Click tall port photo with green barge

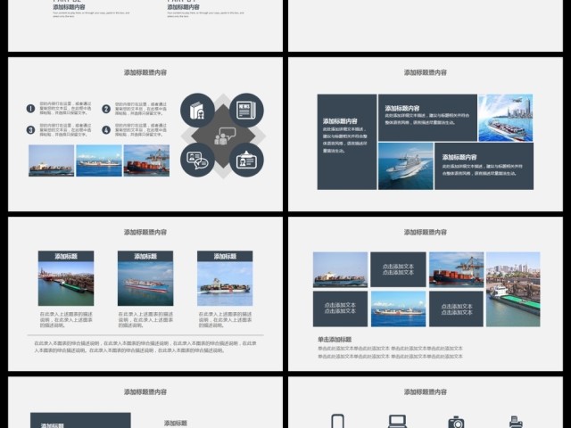(513, 289)
